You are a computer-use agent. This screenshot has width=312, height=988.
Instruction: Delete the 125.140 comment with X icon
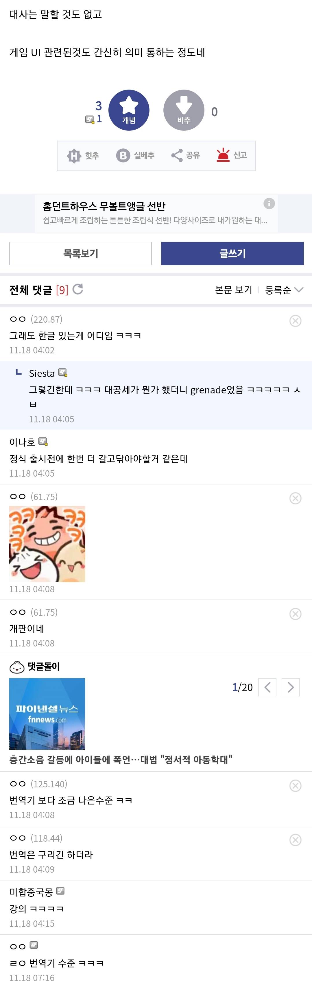coord(295,785)
